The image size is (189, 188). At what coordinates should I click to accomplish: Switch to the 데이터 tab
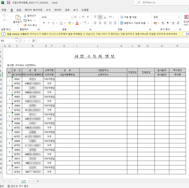[58, 10]
